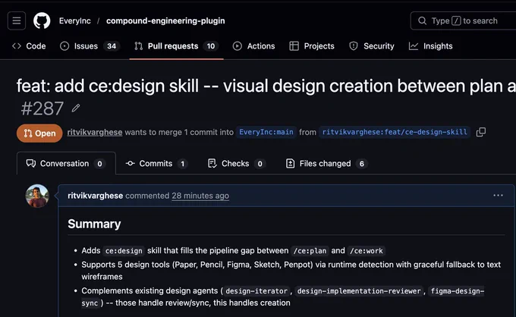Select the Pull requests tab
516x317 pixels.
[176, 46]
